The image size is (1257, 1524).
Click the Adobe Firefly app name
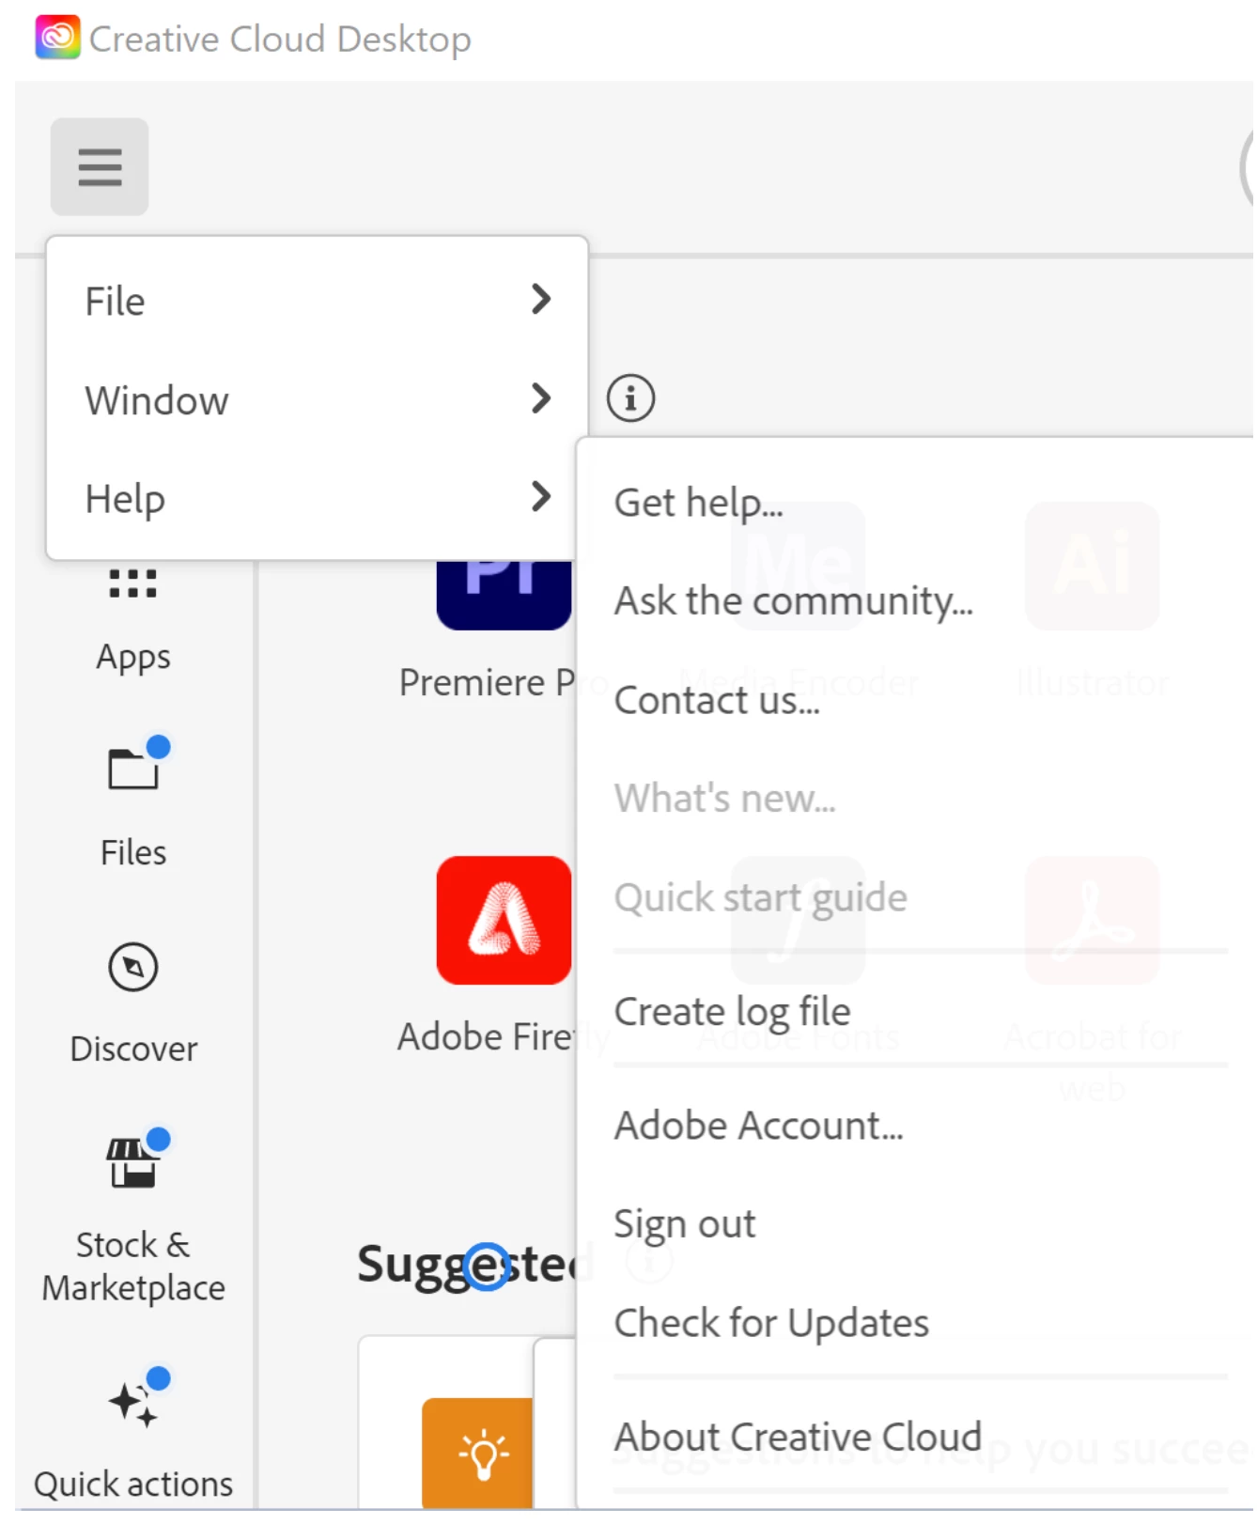point(487,1037)
